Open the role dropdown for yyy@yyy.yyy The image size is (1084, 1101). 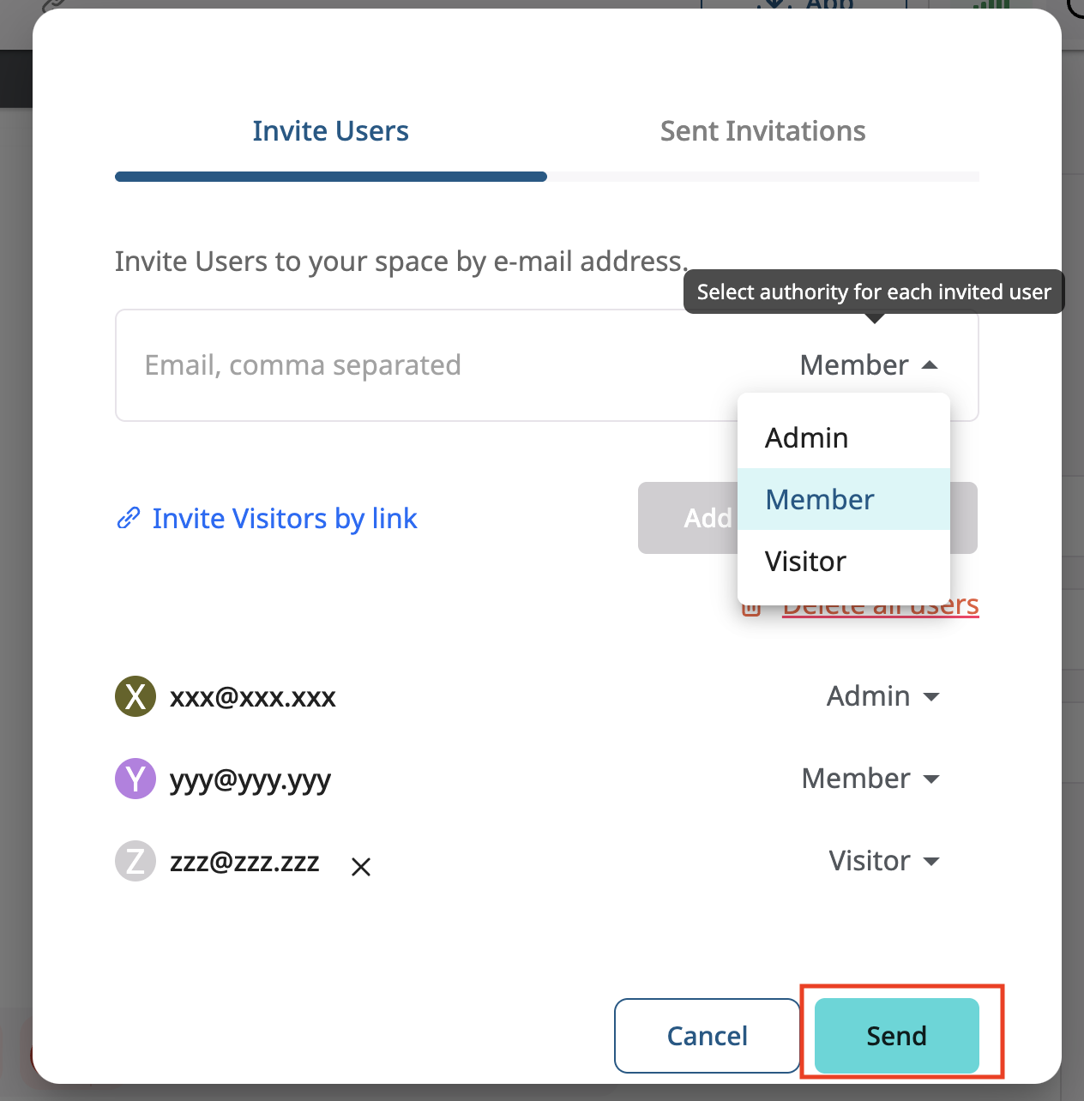coord(871,779)
